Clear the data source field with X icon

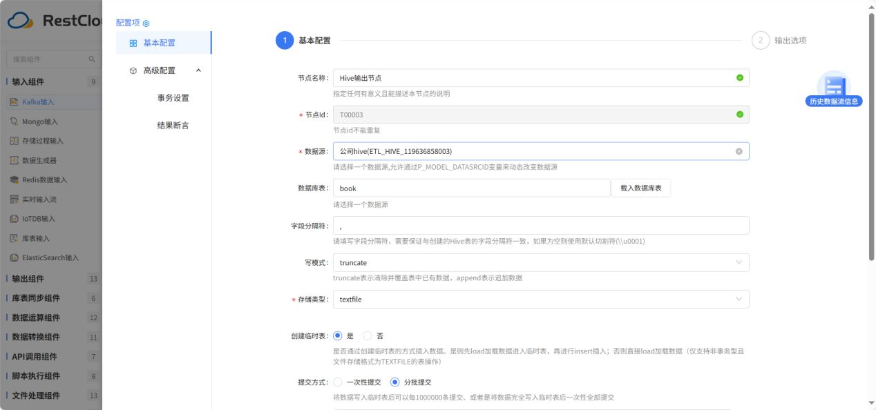click(739, 151)
